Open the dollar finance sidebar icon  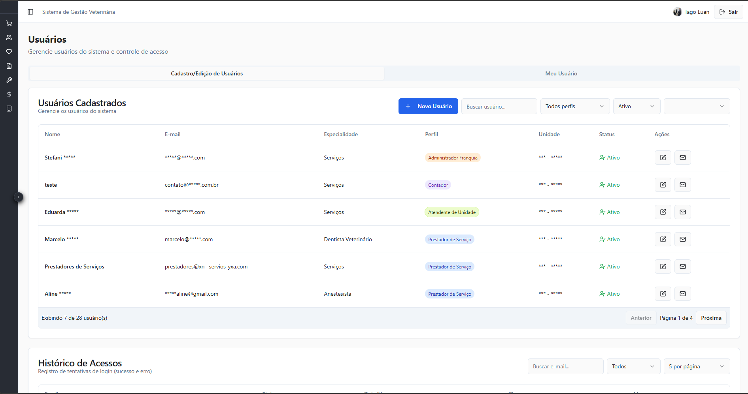(9, 94)
